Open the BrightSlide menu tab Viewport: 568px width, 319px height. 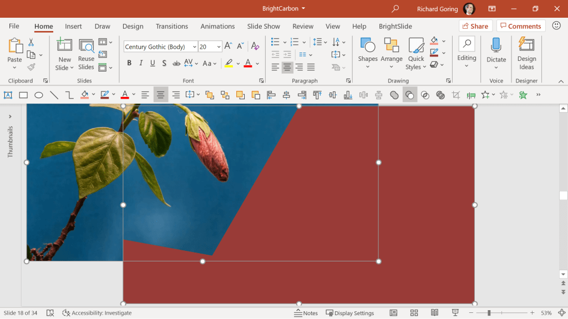click(395, 26)
